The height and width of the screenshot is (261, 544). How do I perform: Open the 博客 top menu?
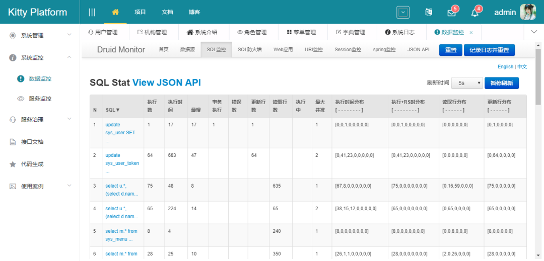coord(194,12)
